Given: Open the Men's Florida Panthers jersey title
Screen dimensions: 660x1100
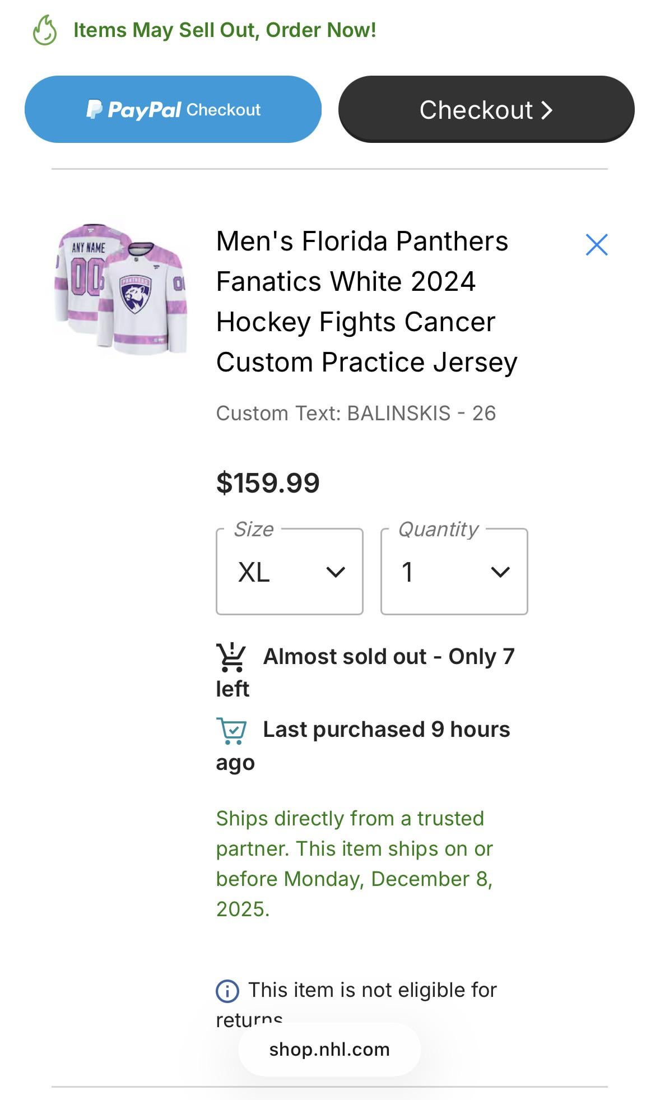Looking at the screenshot, I should point(366,301).
